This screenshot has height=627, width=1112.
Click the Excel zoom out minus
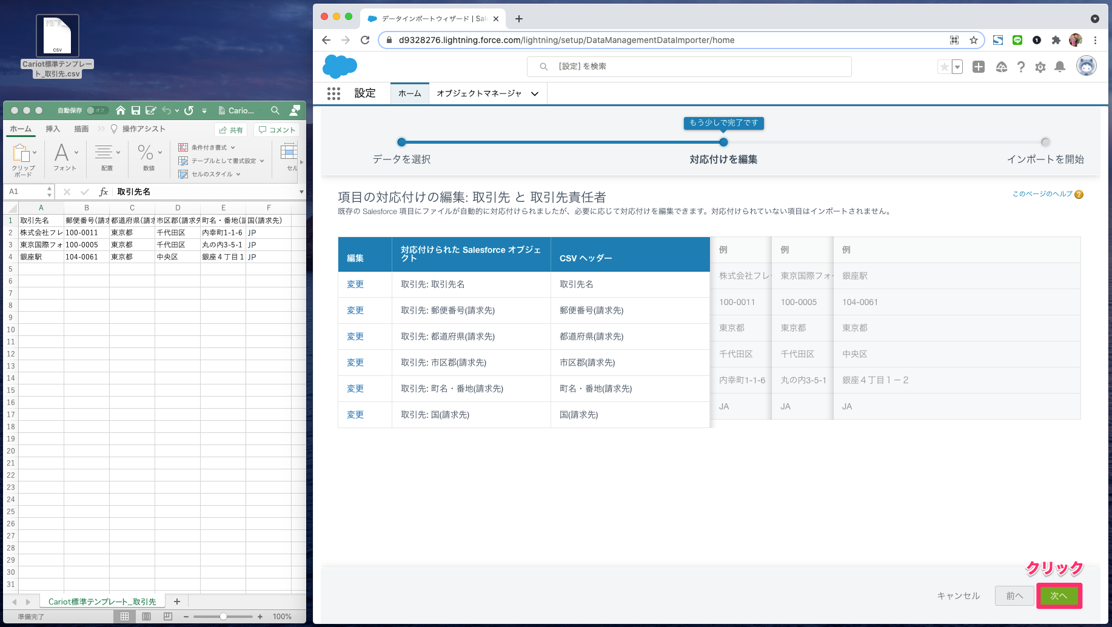pos(186,617)
